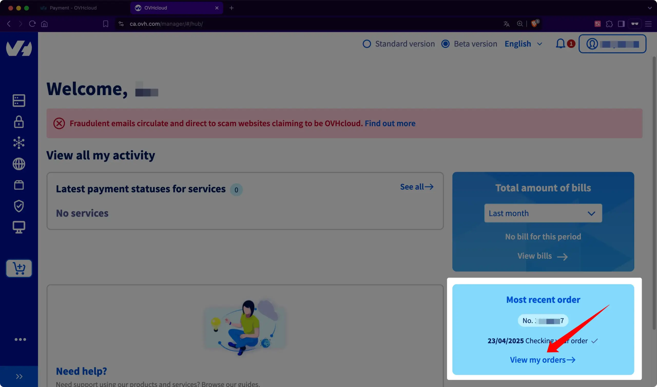Open the browser hamburger menu
The image size is (657, 387).
tap(648, 24)
